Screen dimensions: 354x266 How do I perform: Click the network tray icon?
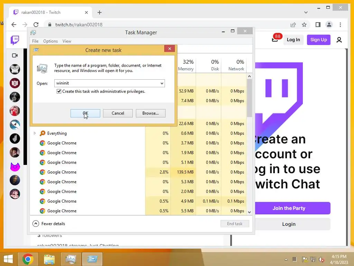pyautogui.click(x=313, y=259)
